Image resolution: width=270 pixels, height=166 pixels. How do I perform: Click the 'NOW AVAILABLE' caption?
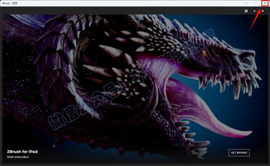[x=18, y=157]
